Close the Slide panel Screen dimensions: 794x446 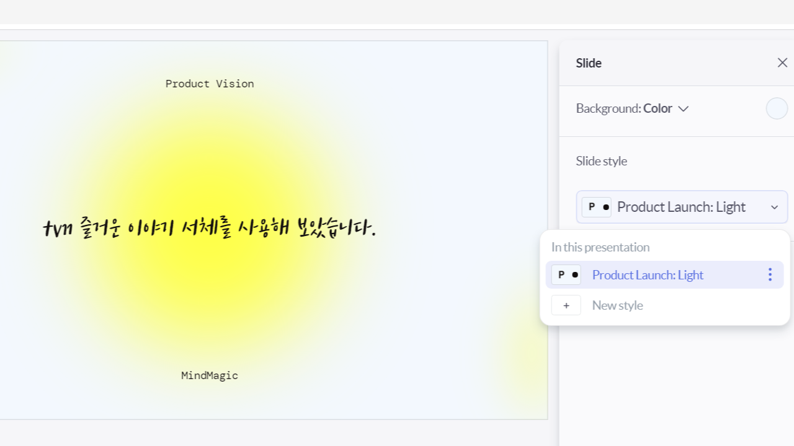pyautogui.click(x=782, y=63)
